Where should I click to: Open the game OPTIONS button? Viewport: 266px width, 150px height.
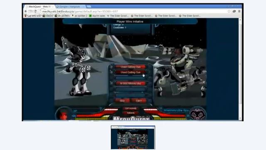[131, 108]
